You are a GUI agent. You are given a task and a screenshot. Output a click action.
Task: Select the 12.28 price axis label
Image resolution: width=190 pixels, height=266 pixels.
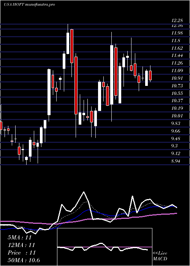click(x=177, y=21)
